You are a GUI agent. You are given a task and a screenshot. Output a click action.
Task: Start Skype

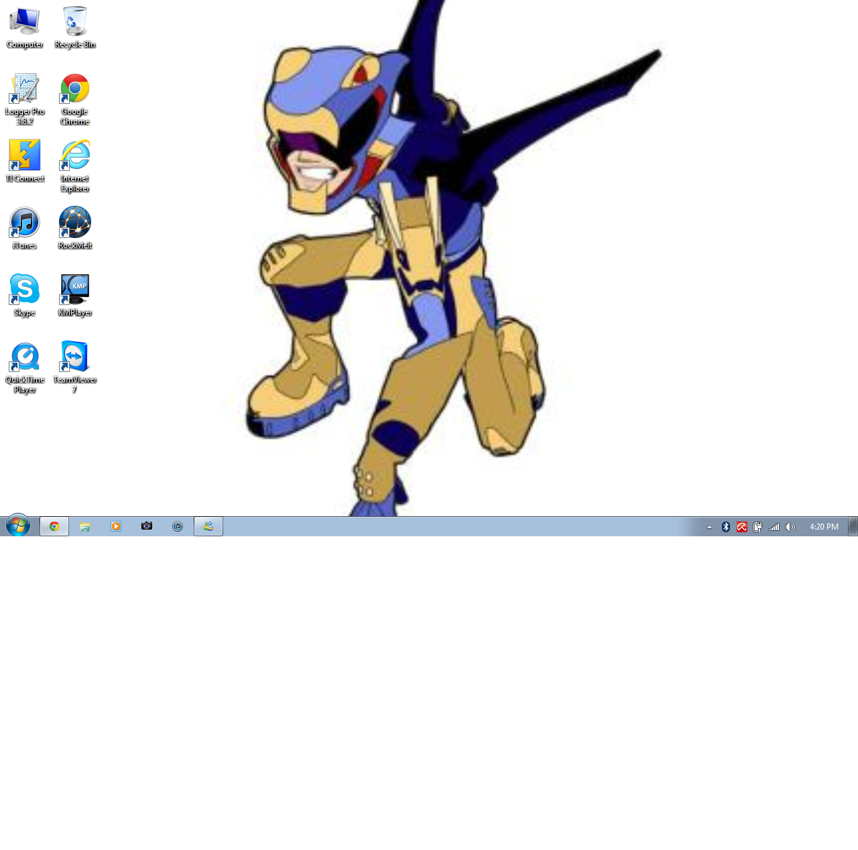coord(25,288)
